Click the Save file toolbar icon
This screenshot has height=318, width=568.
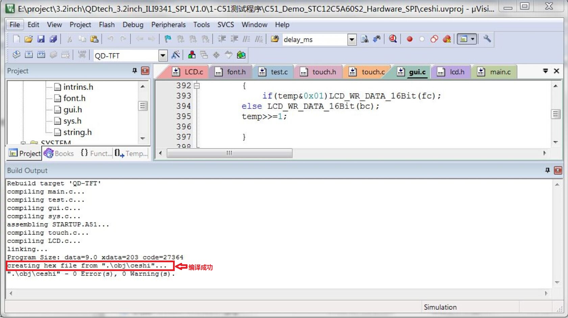coord(41,39)
